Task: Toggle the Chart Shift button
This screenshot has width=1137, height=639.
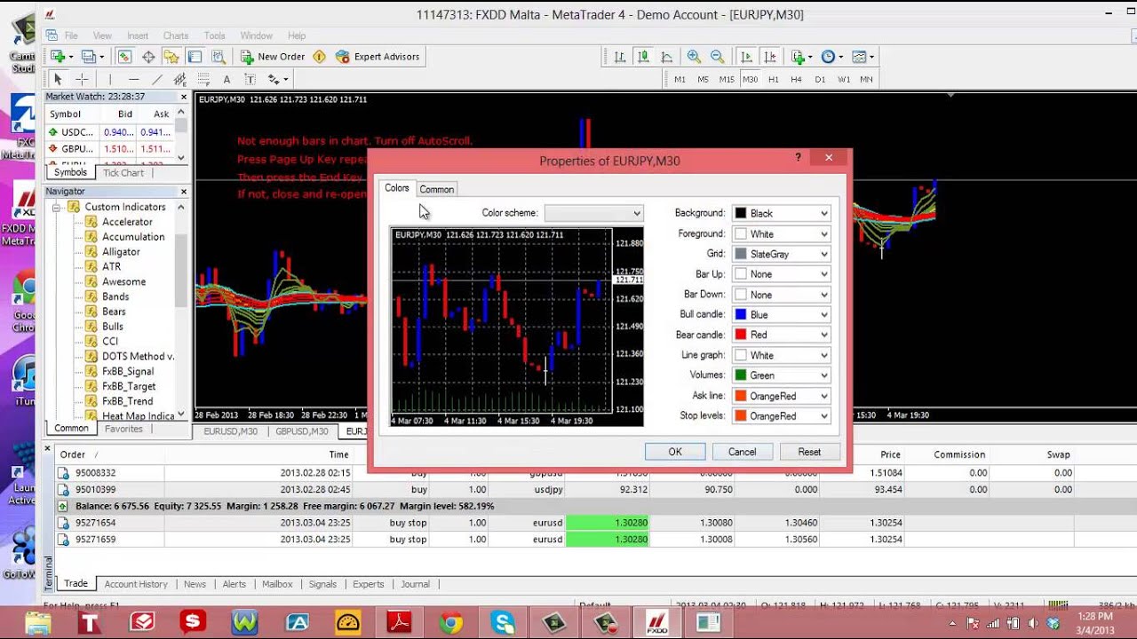Action: pyautogui.click(x=769, y=57)
